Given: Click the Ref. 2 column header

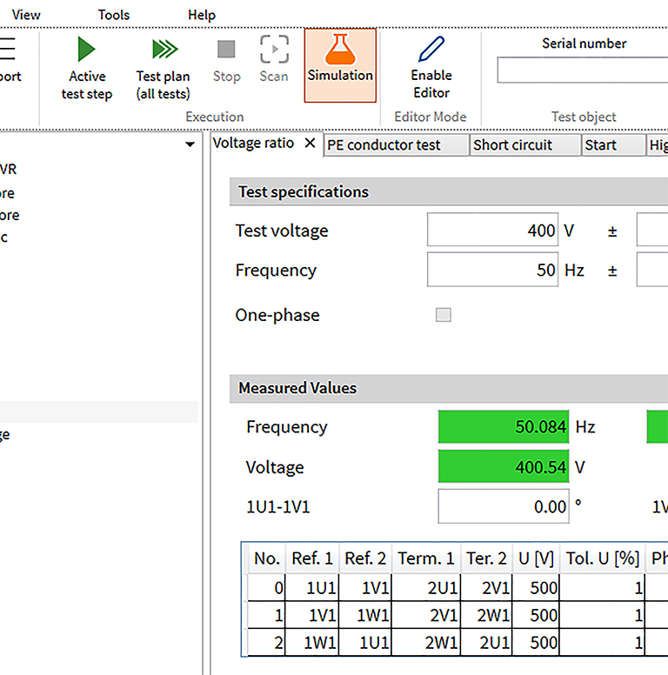Looking at the screenshot, I should click(365, 558).
